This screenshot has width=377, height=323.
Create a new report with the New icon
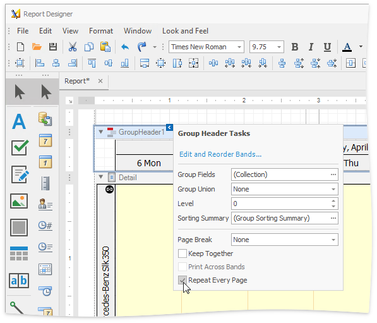coord(20,47)
